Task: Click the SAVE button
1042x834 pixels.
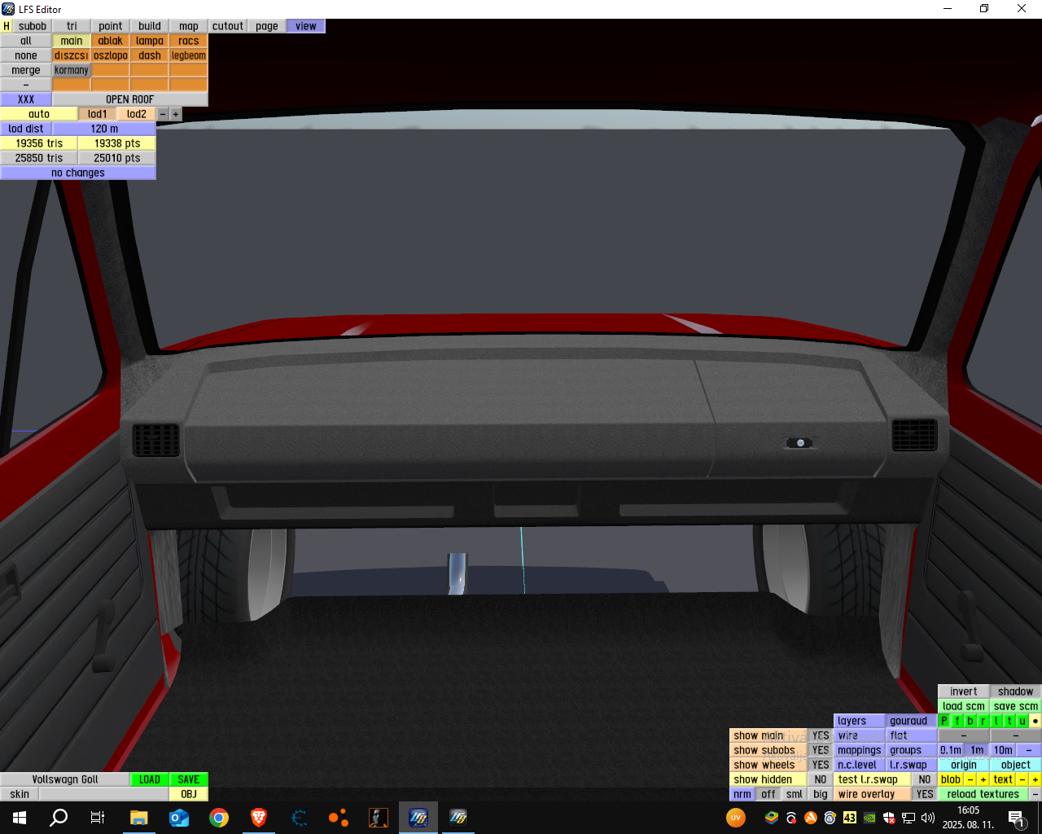Action: [x=189, y=779]
